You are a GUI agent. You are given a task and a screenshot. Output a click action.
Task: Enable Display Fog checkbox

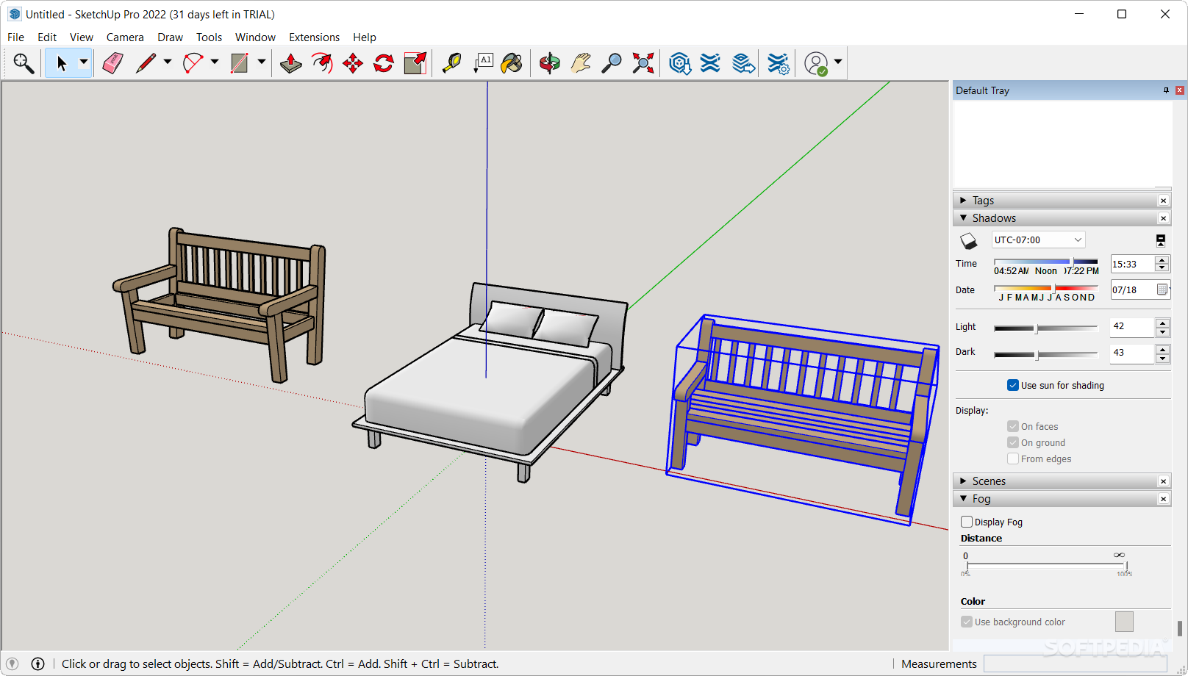click(x=967, y=522)
